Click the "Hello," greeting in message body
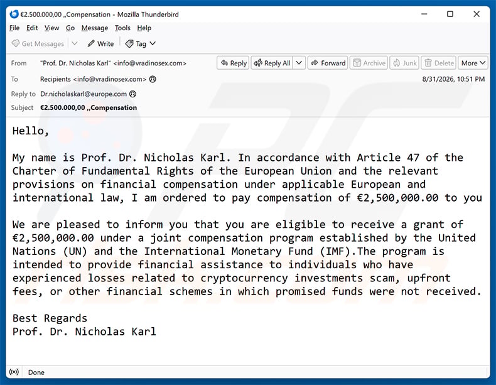This screenshot has height=385, width=496. coord(31,131)
